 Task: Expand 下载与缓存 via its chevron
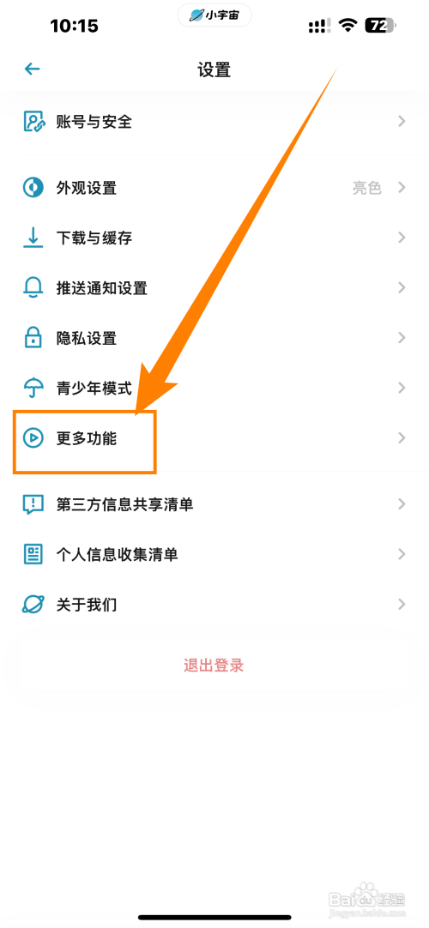[x=402, y=238]
